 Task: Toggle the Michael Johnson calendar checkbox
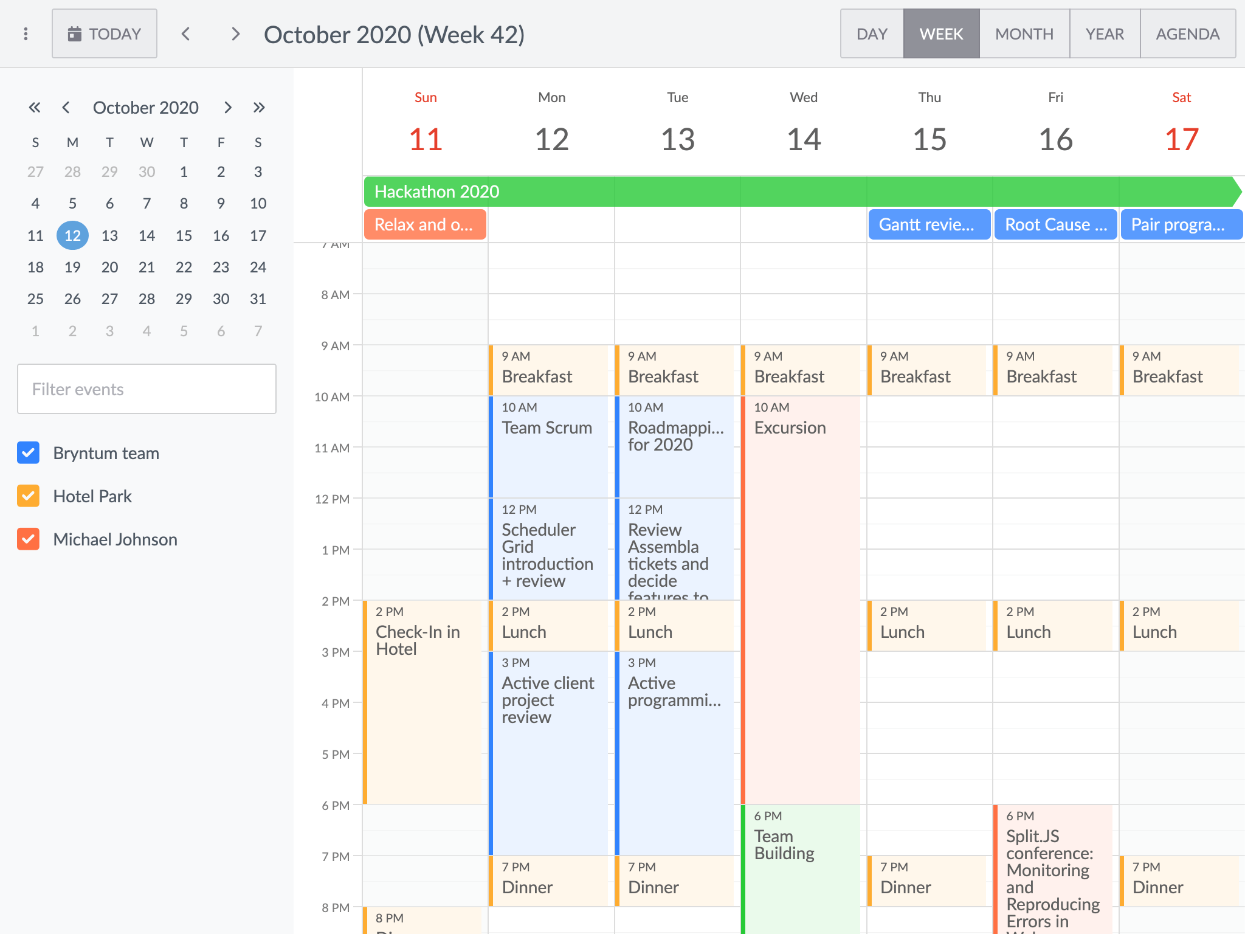pos(29,539)
